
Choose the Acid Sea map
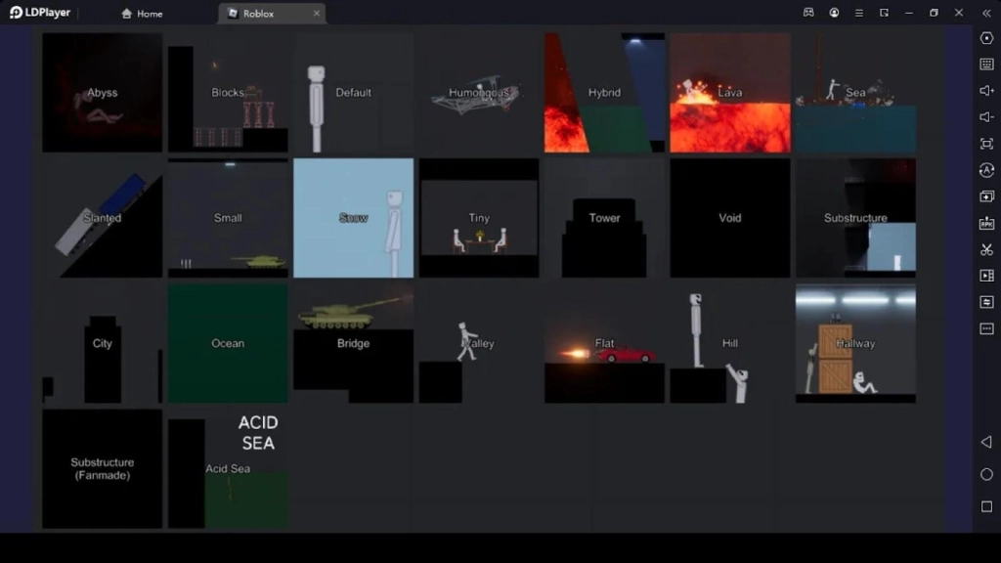click(228, 468)
